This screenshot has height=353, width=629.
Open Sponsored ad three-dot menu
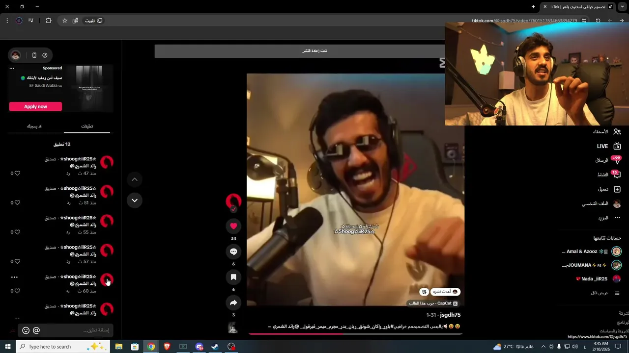[12, 68]
